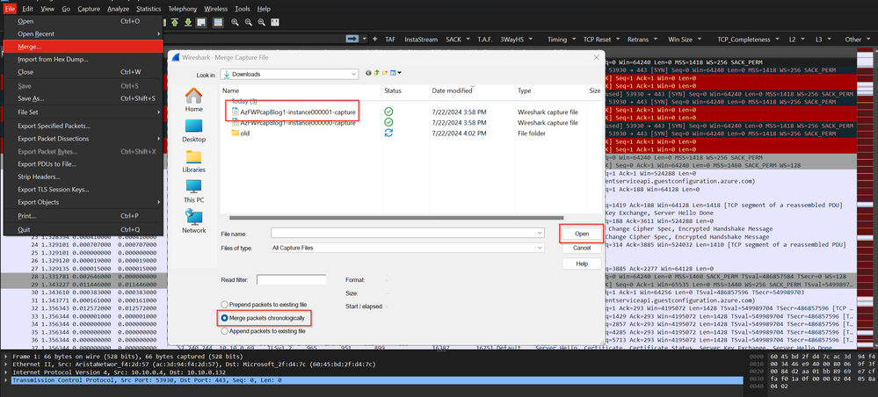This screenshot has height=397, width=878.
Task: Click the old folder icon
Action: [236, 134]
